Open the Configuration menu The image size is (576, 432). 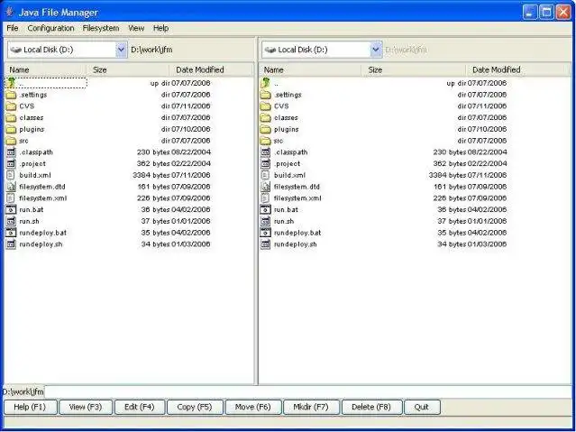point(50,28)
